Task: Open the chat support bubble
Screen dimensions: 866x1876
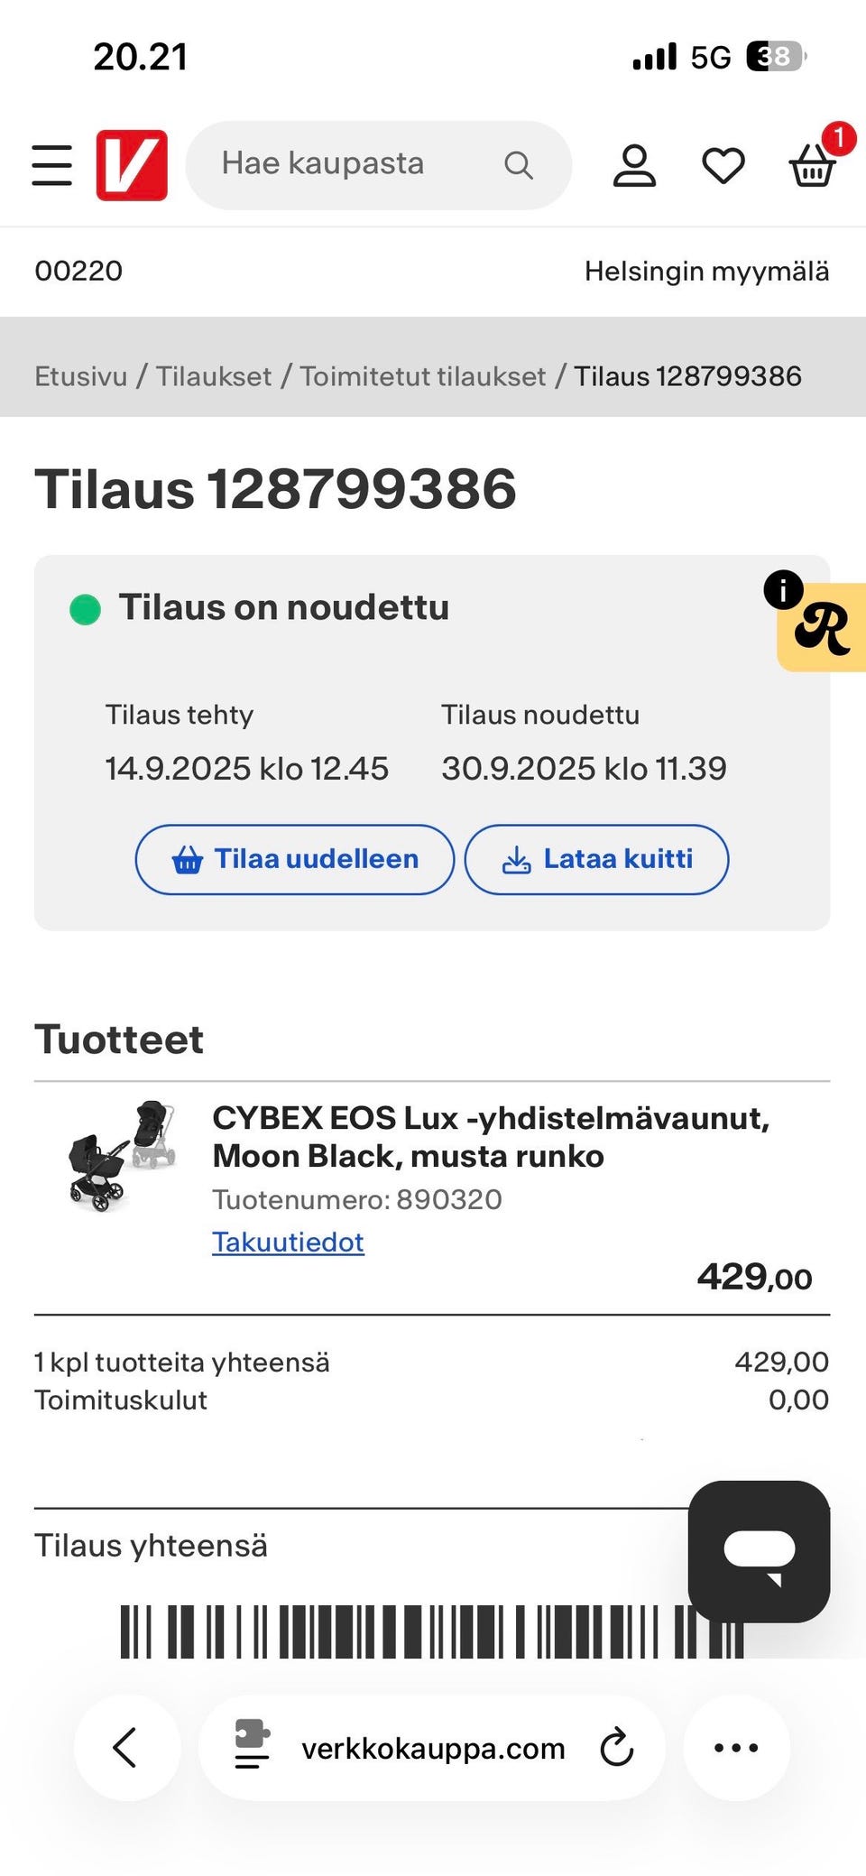Action: click(x=759, y=1551)
